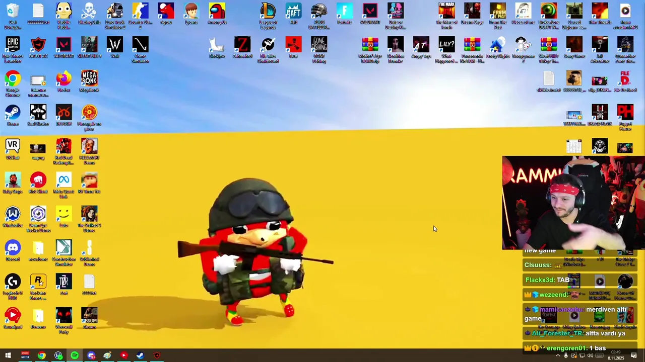Screen dimensions: 645x362
Task: Open the Steam desktop shortcut
Action: [x=13, y=115]
